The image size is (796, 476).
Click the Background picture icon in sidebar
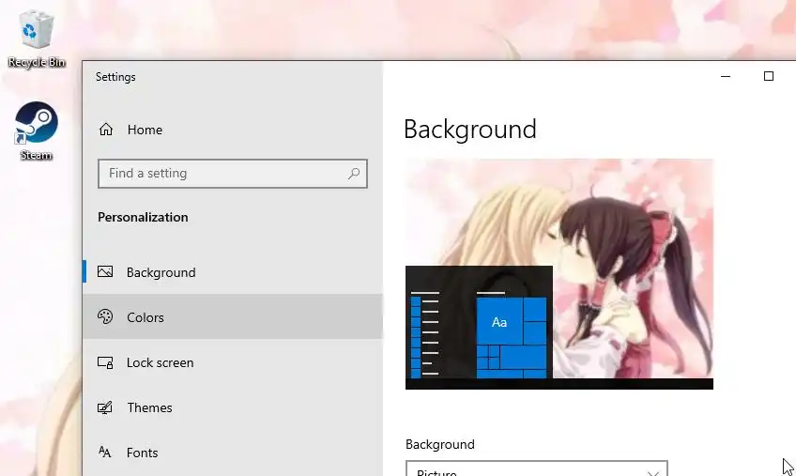point(105,271)
